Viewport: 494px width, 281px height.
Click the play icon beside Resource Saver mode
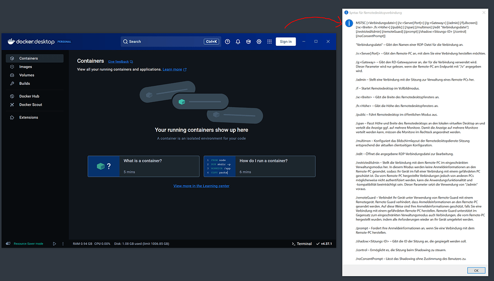click(x=55, y=244)
